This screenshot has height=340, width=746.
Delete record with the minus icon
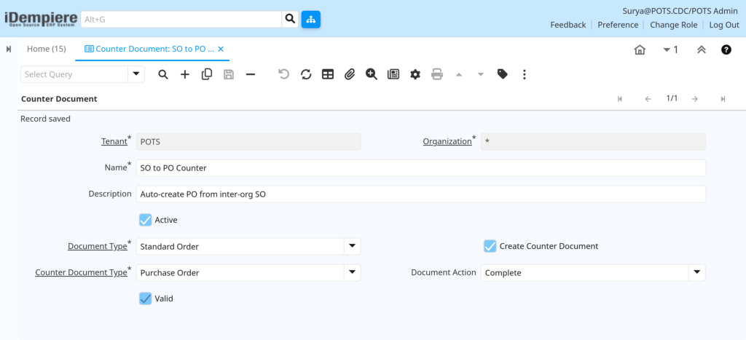click(x=251, y=74)
